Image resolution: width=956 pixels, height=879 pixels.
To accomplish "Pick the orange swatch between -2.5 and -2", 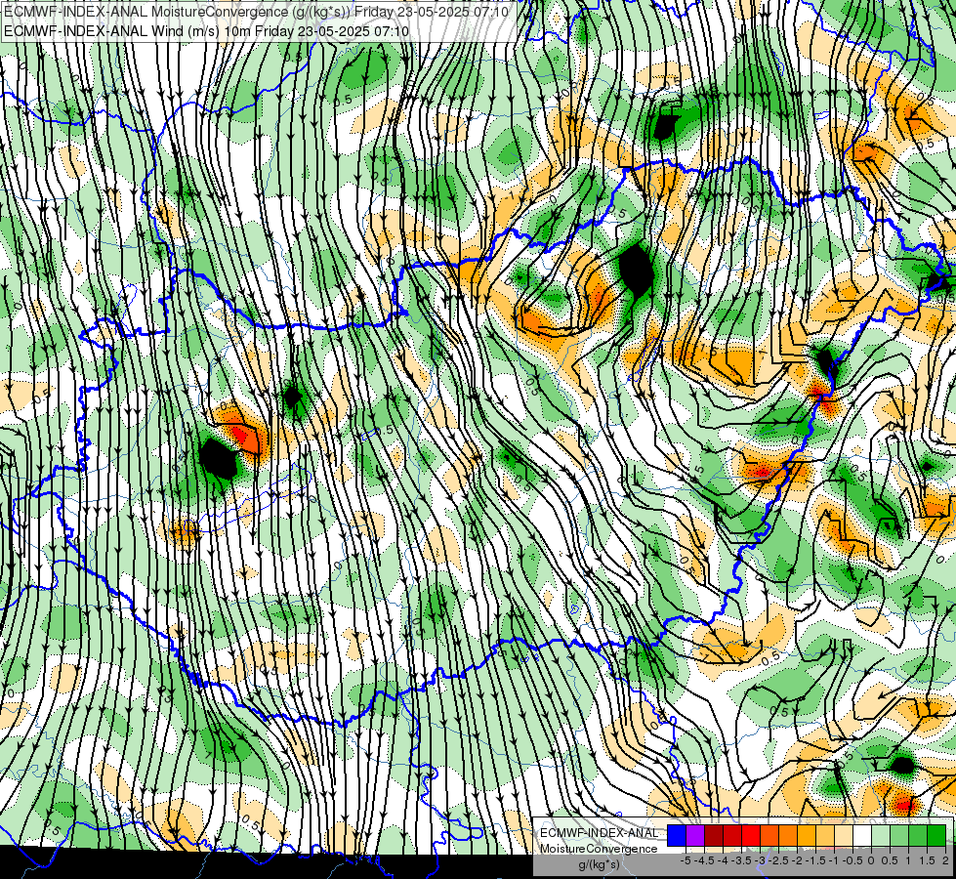I will click(x=788, y=836).
